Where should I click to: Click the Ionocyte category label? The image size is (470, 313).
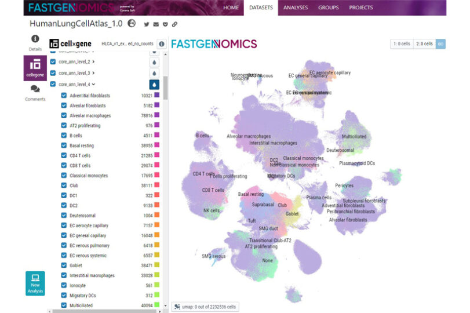[x=78, y=285]
